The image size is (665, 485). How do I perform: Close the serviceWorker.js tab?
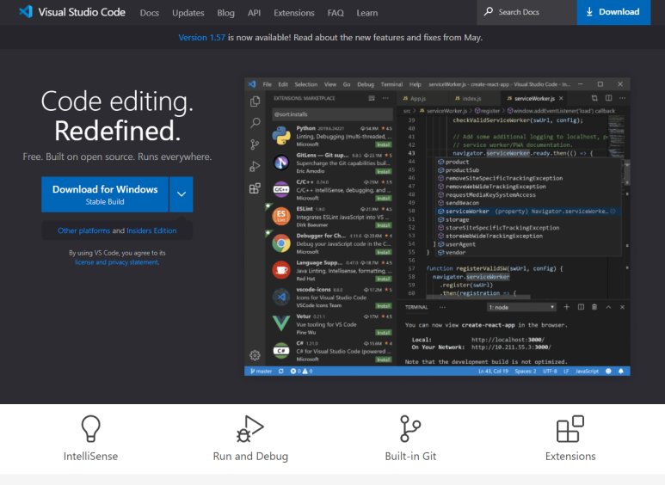click(x=561, y=98)
